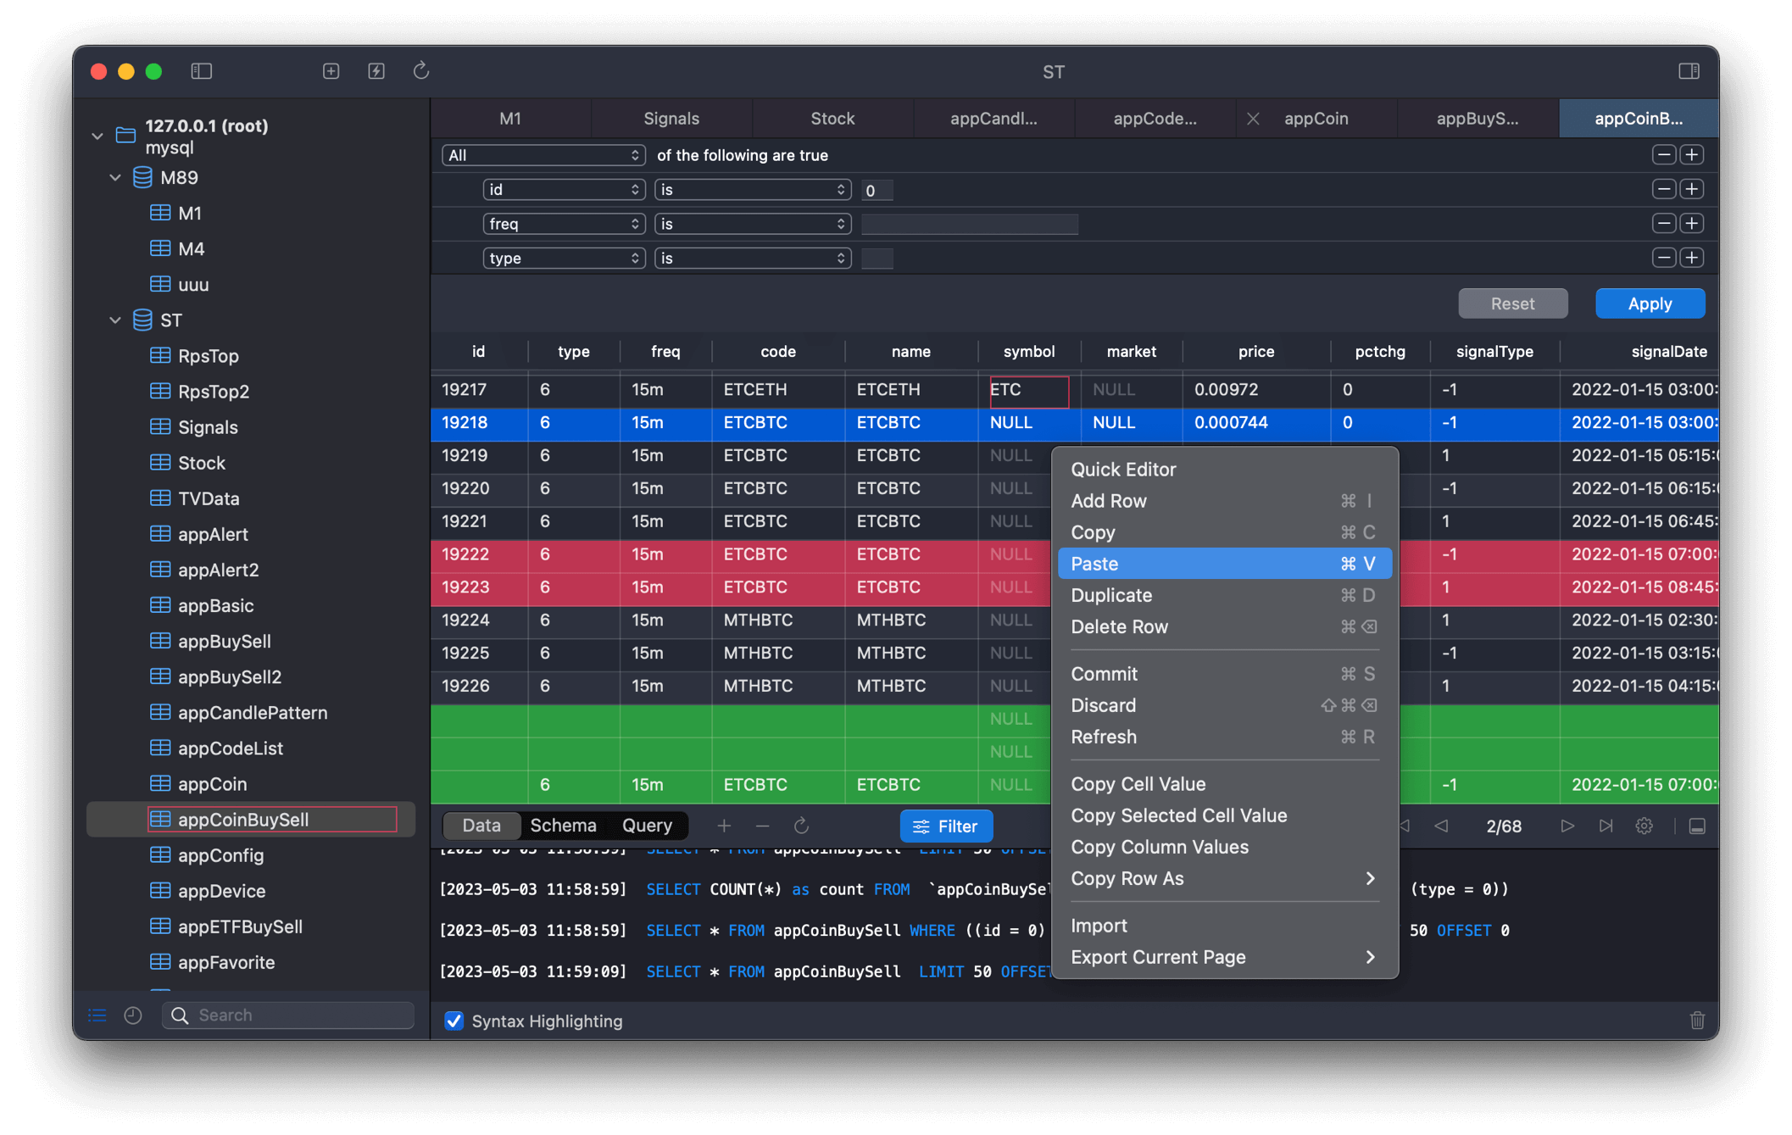Switch to the Schema view
This screenshot has width=1792, height=1135.
pyautogui.click(x=563, y=825)
